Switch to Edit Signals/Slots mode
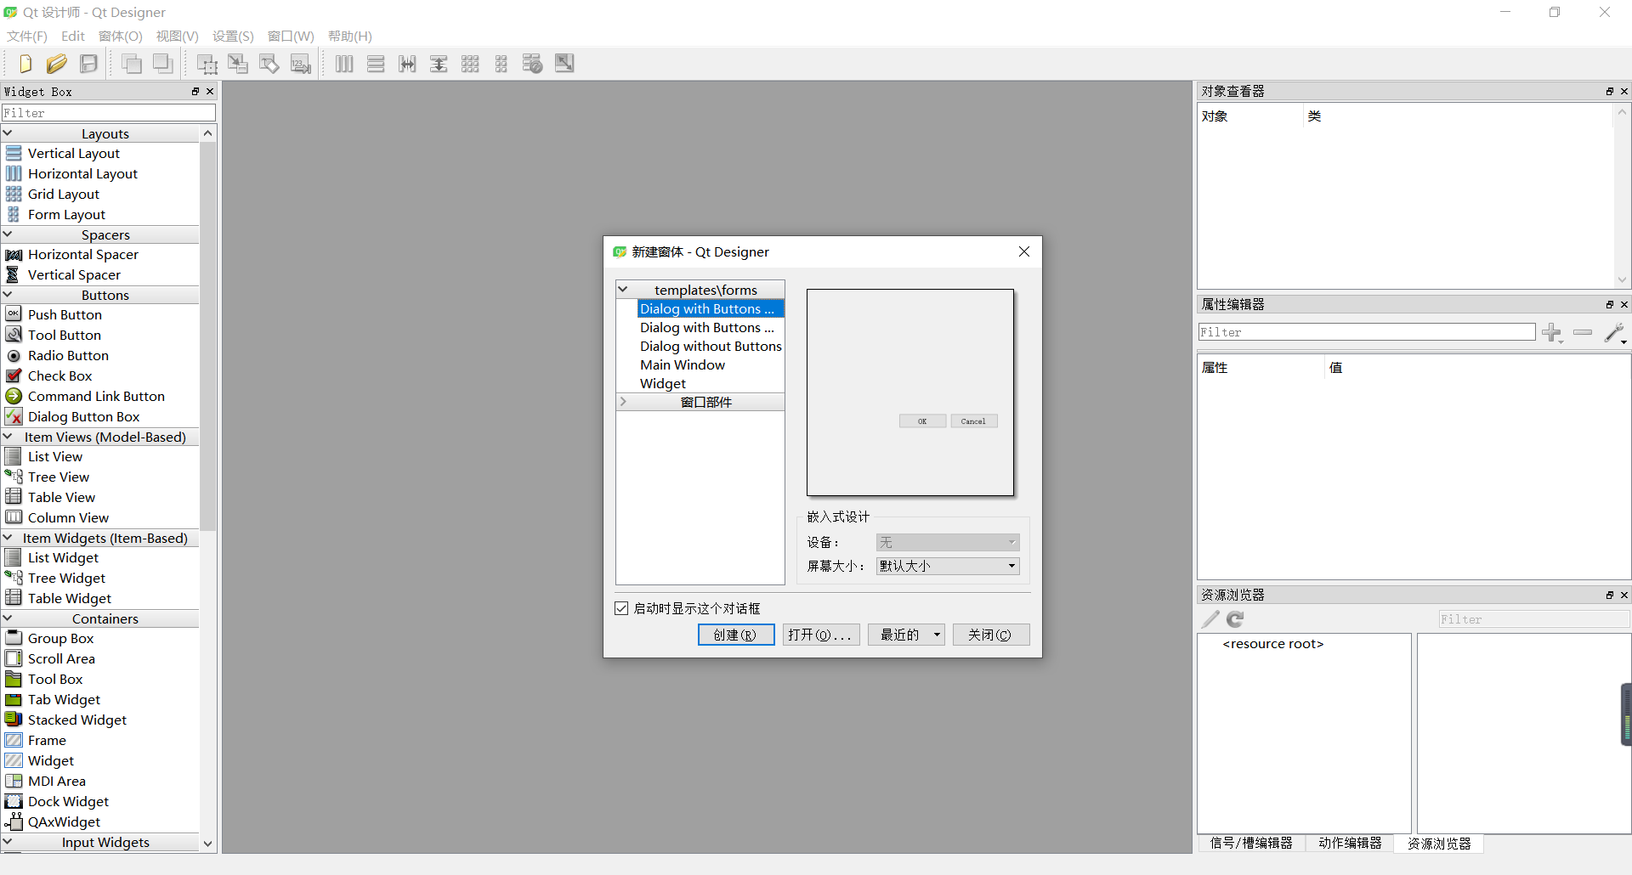1632x875 pixels. coord(238,63)
